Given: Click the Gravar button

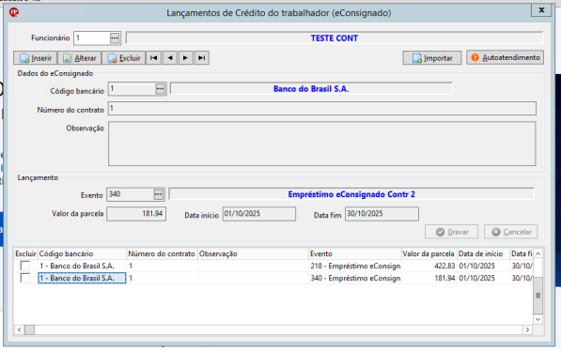Looking at the screenshot, I should (x=451, y=232).
